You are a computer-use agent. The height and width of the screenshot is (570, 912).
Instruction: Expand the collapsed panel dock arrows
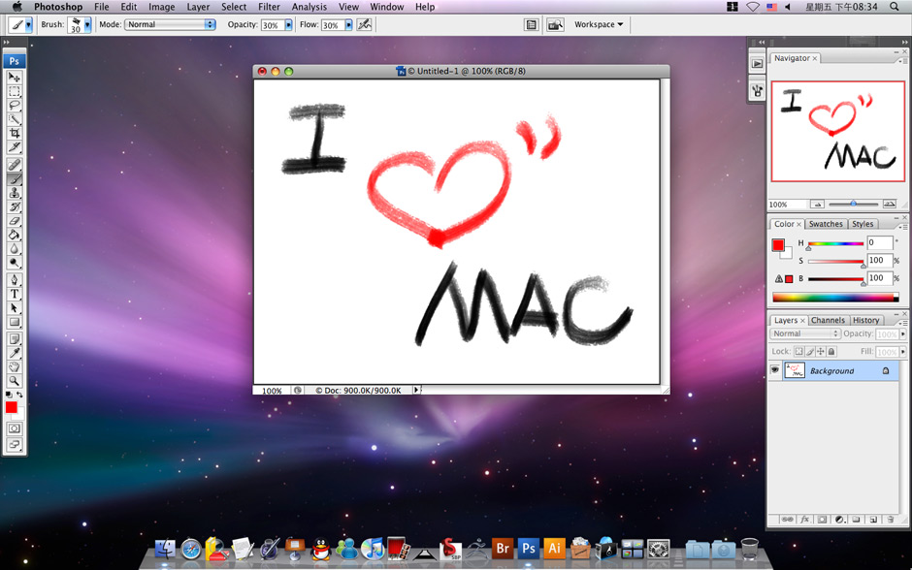pyautogui.click(x=762, y=42)
